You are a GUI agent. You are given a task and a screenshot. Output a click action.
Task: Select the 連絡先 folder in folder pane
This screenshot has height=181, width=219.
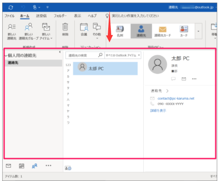coord(33,63)
